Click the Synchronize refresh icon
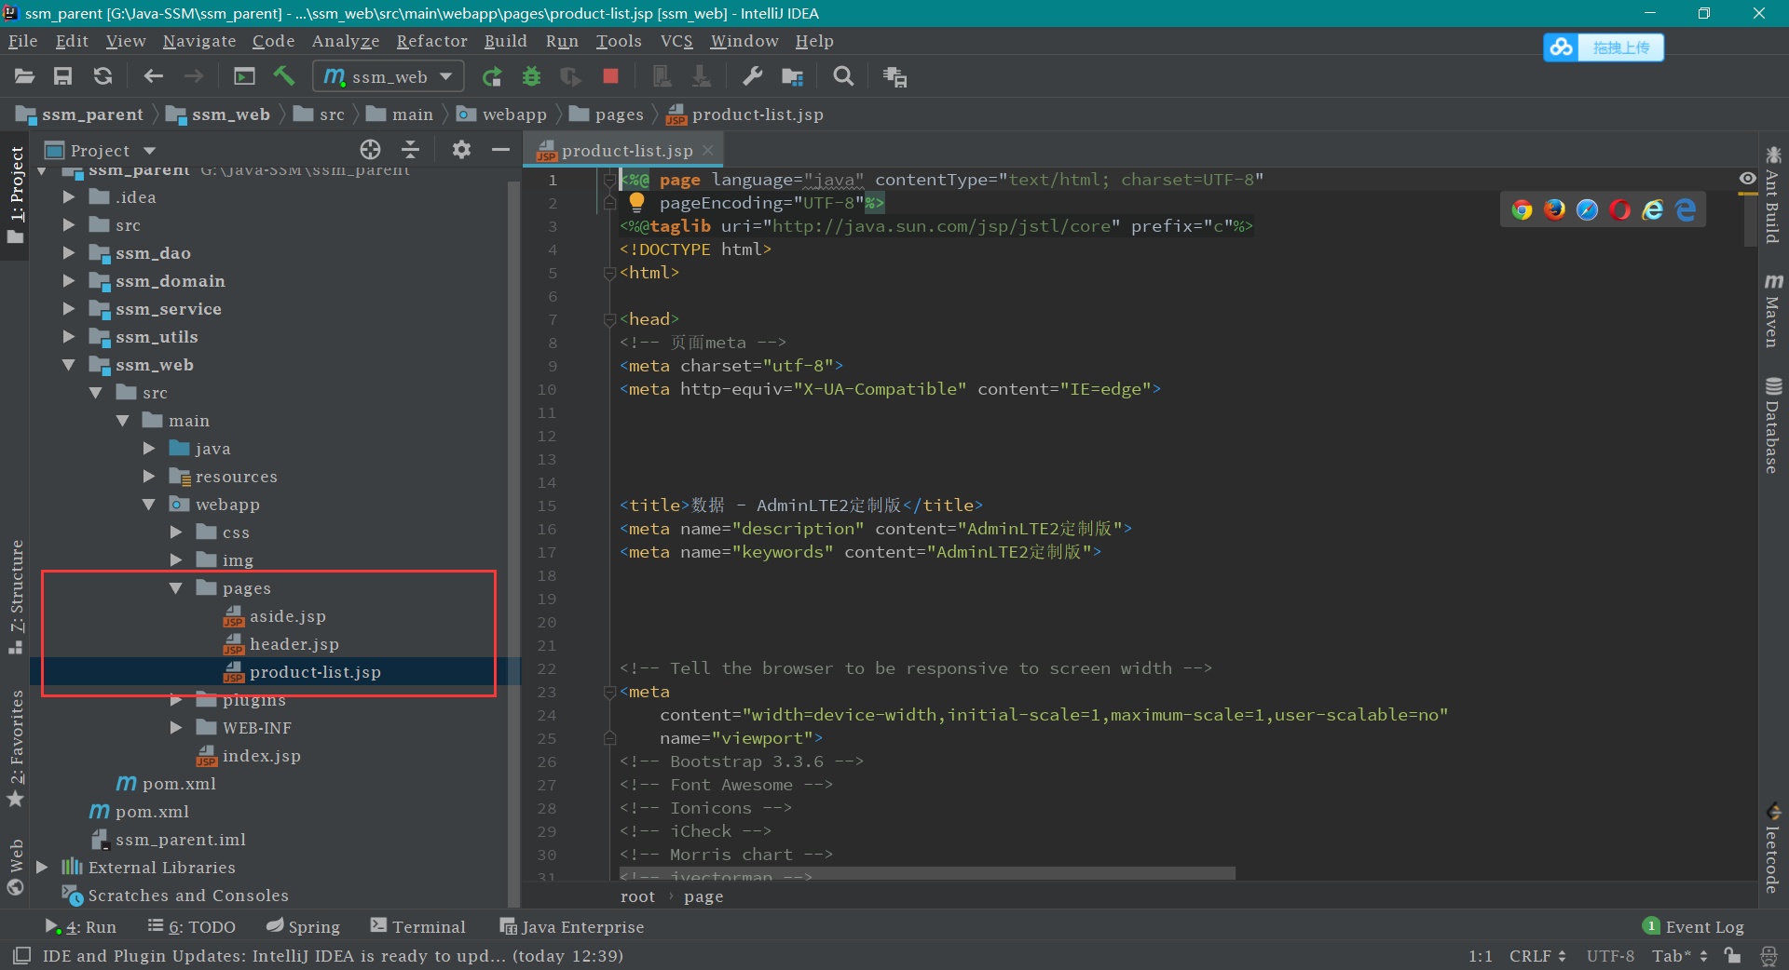 [x=102, y=76]
